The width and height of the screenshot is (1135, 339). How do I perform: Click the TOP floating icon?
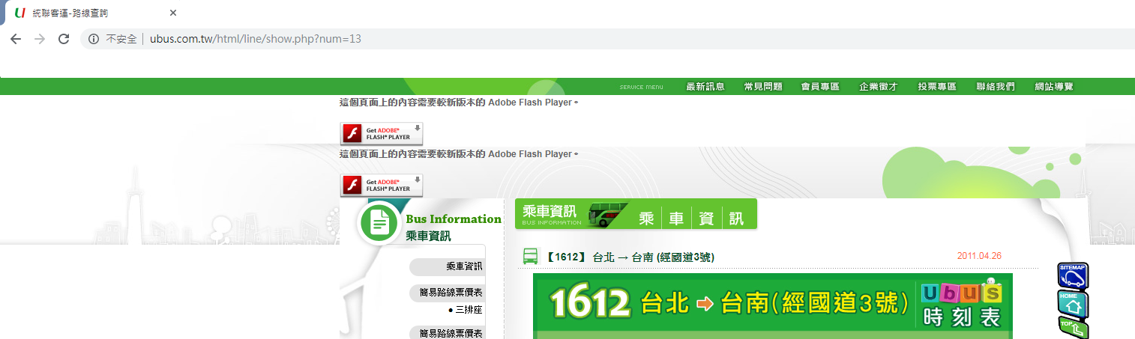pos(1072,328)
